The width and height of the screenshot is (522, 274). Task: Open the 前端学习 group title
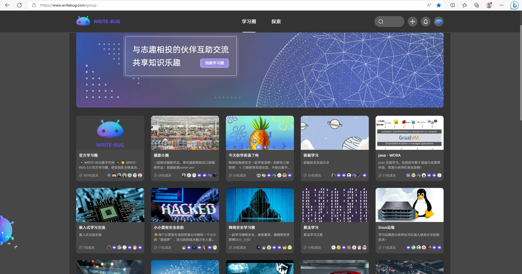coord(311,155)
